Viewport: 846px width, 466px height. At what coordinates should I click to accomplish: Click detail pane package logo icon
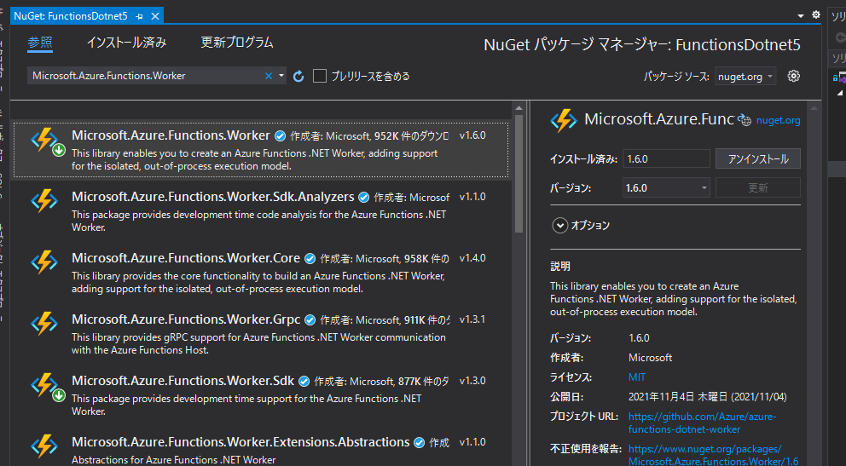tap(564, 120)
